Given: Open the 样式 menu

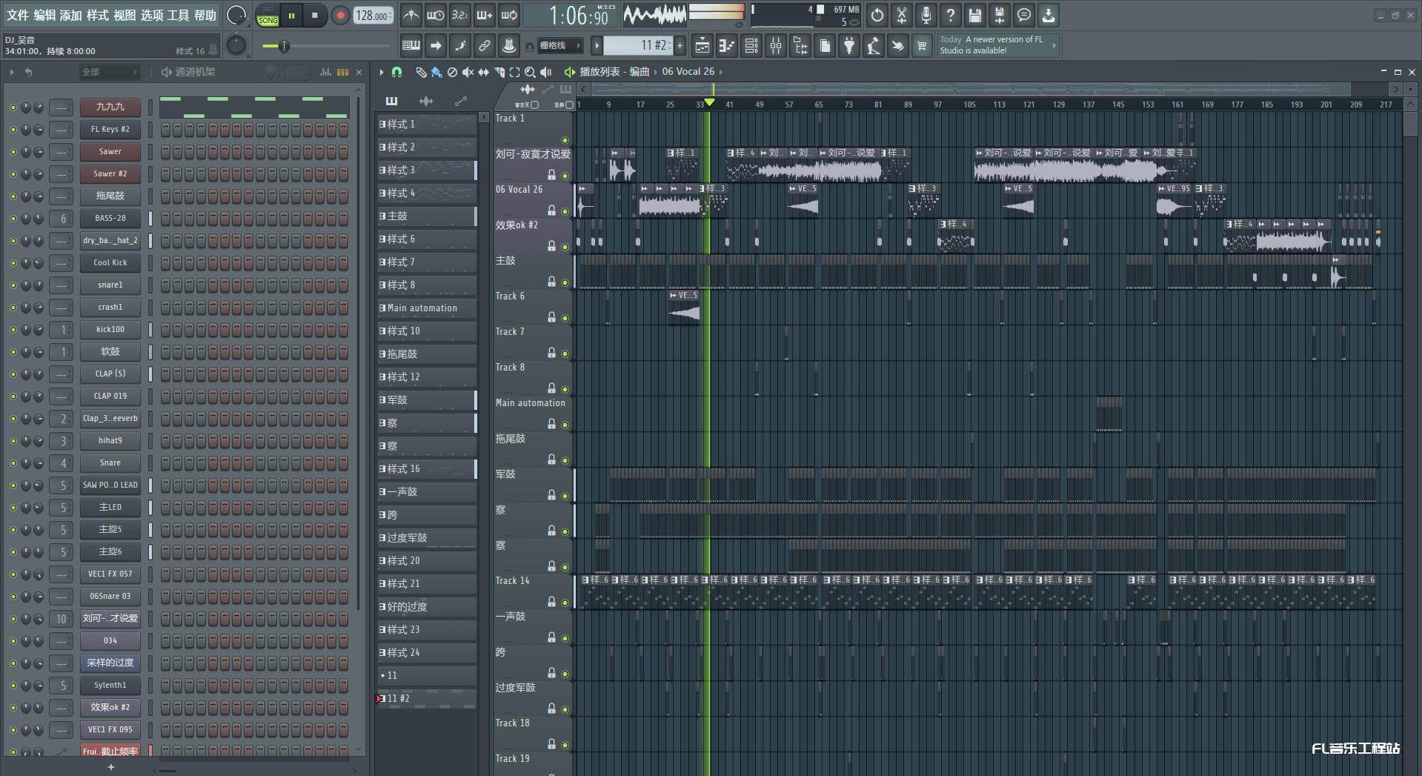Looking at the screenshot, I should coord(97,15).
